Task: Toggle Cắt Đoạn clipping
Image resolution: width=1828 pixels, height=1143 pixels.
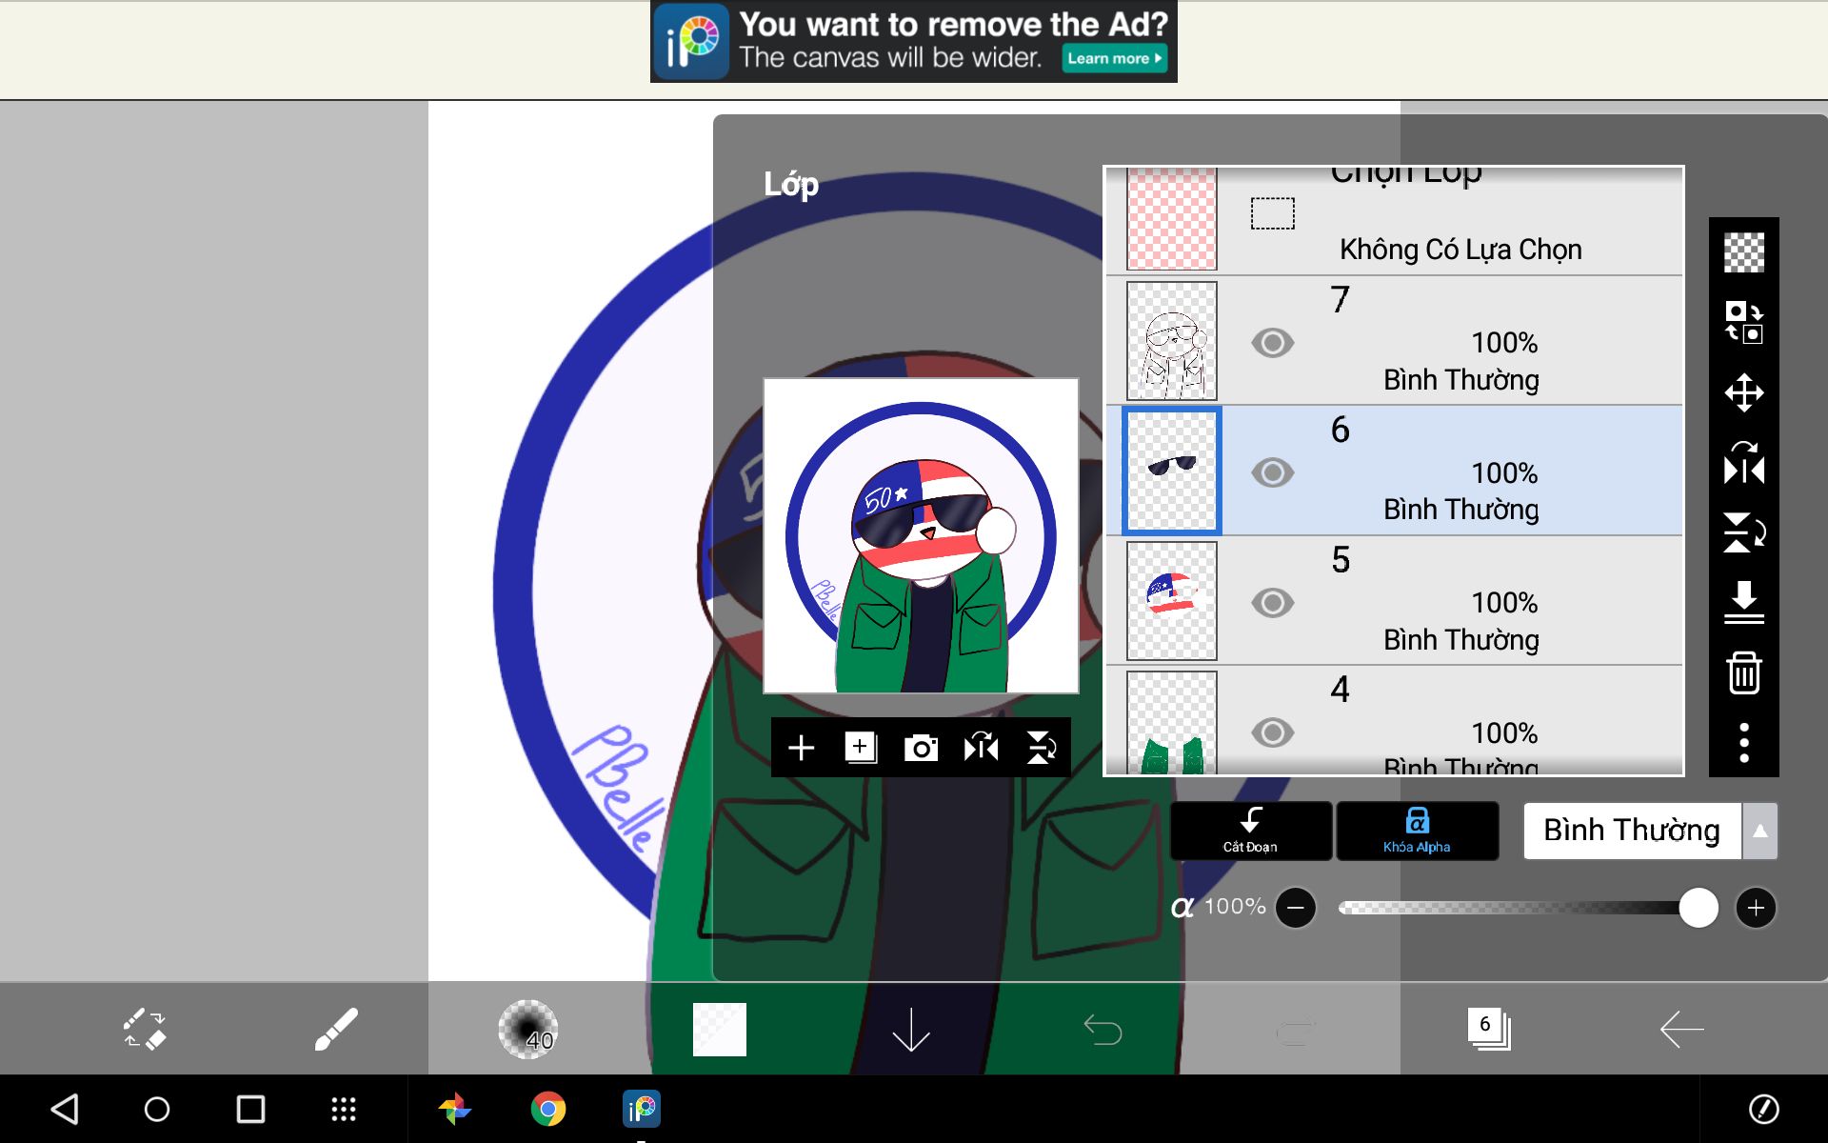Action: tap(1251, 831)
